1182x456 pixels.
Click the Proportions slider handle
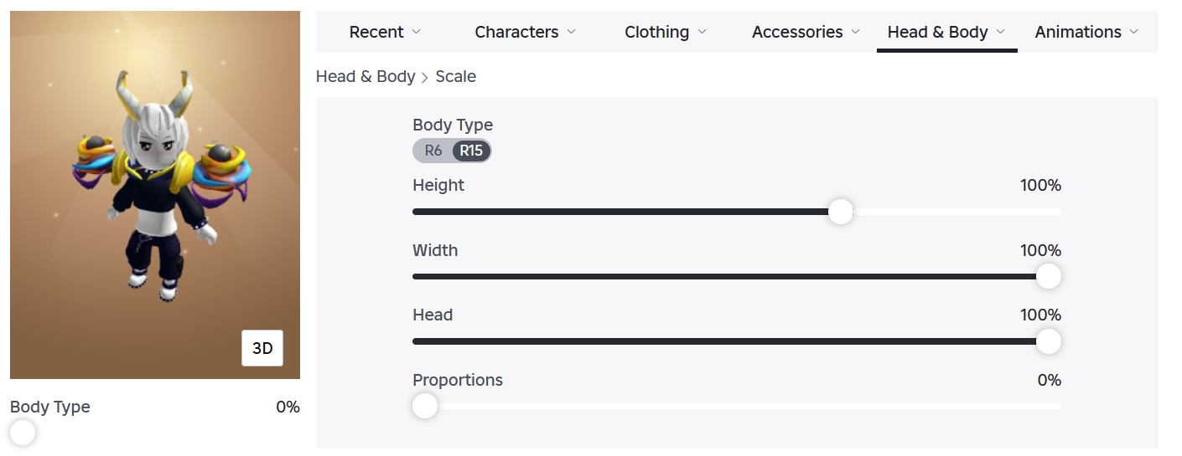click(x=425, y=406)
